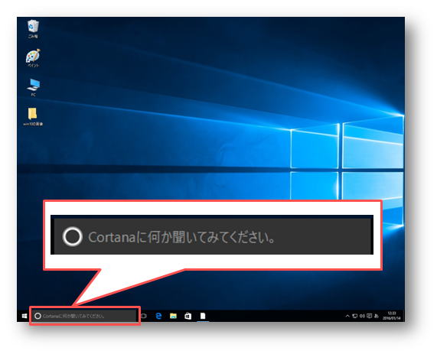Select the PC icon on the desktop
437x354 pixels.
[x=33, y=87]
